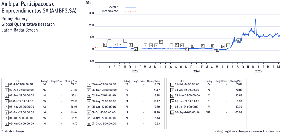Click the date '07-Dec-23 00:00:00'
Screen dimensions: 283x133
104,124
